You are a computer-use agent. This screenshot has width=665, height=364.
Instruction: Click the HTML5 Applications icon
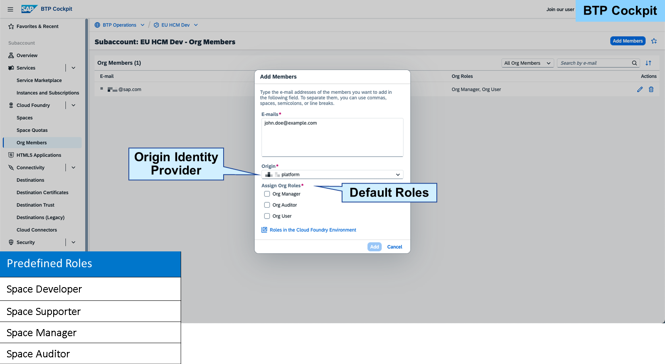(x=11, y=155)
